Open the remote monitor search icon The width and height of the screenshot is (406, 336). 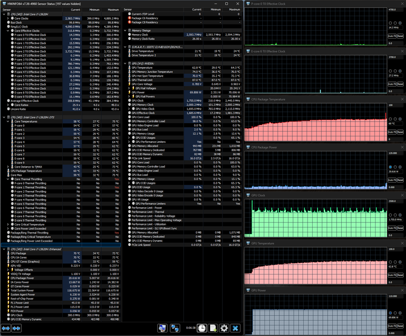[x=162, y=328]
